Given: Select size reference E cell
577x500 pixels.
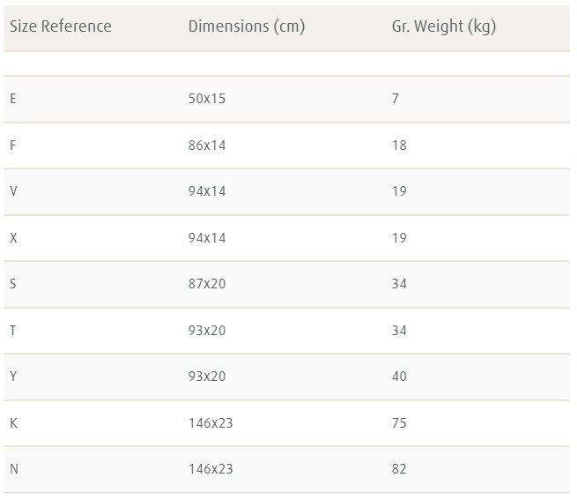Looking at the screenshot, I should [13, 99].
